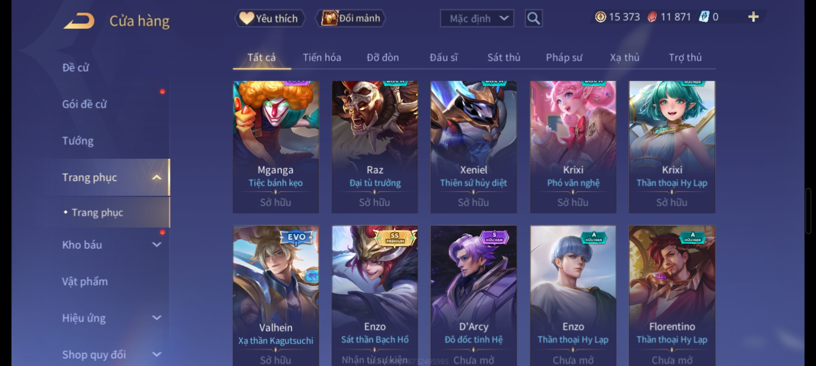This screenshot has height=366, width=816.
Task: Select the Tiến hóa filter tab
Action: coord(322,57)
